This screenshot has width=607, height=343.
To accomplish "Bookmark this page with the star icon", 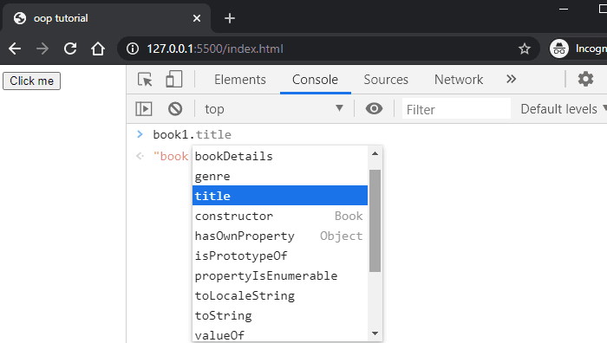I will click(525, 49).
